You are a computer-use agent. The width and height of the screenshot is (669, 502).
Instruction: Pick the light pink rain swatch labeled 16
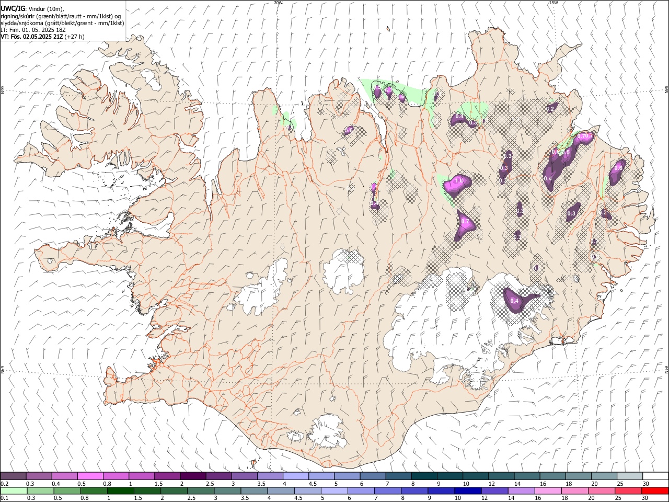point(548,490)
